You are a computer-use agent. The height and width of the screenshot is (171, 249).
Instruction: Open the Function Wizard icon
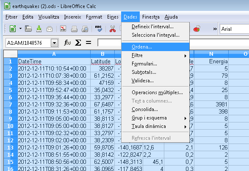tap(67, 43)
